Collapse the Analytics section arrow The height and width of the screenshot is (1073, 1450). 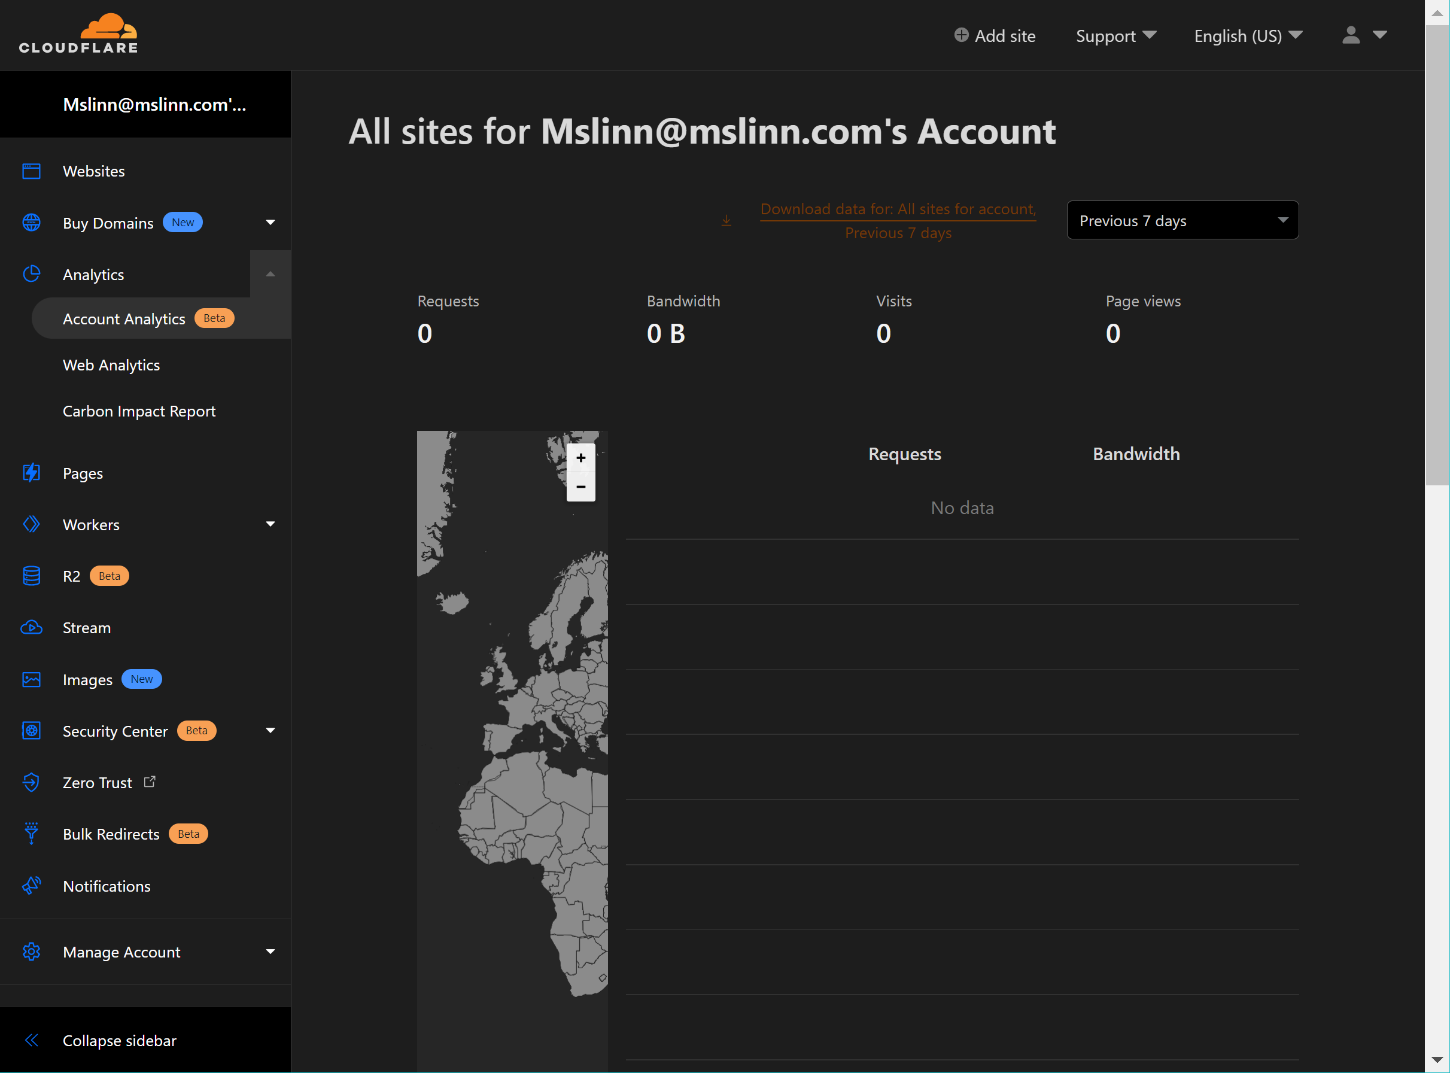pyautogui.click(x=270, y=275)
